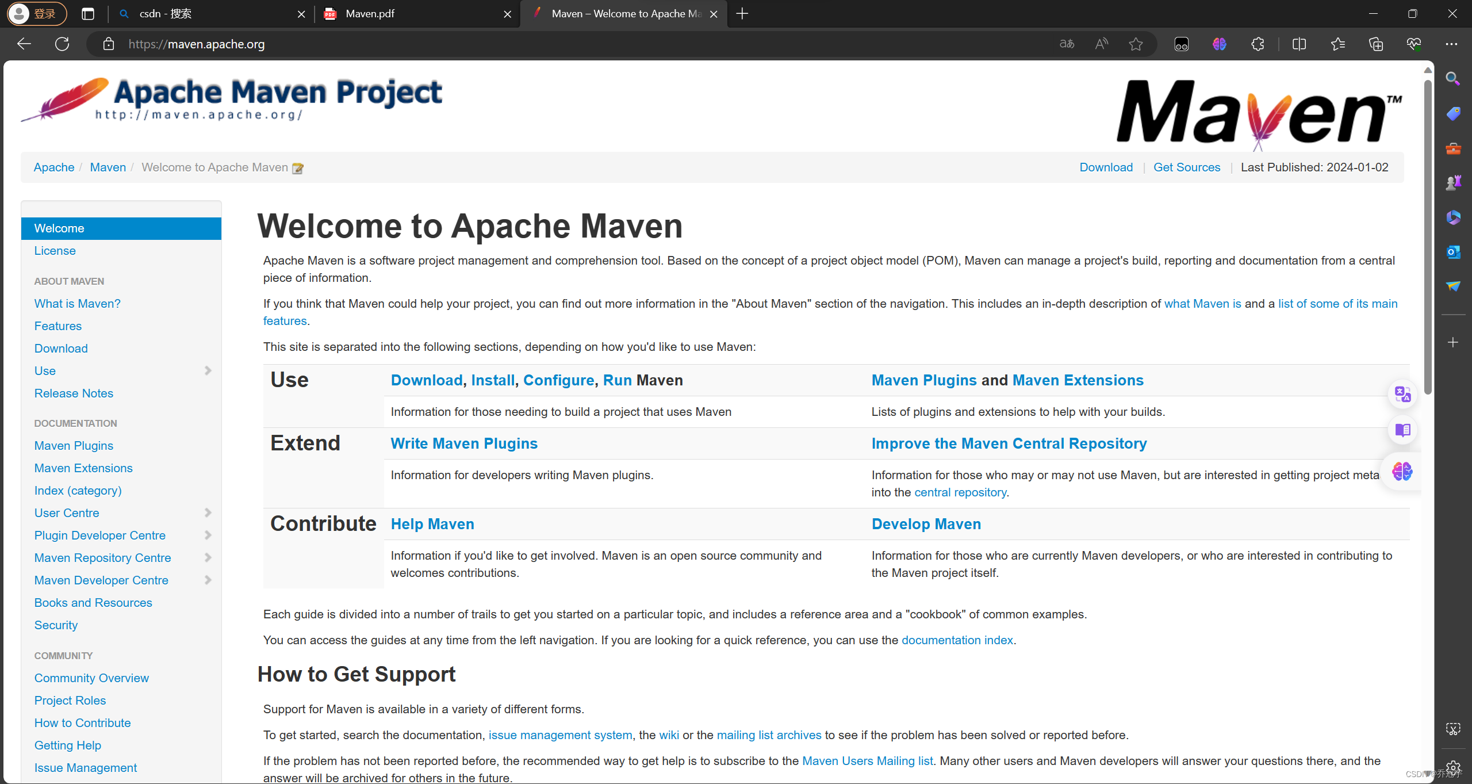Open Outlook in the Edge sidebar

1454,251
